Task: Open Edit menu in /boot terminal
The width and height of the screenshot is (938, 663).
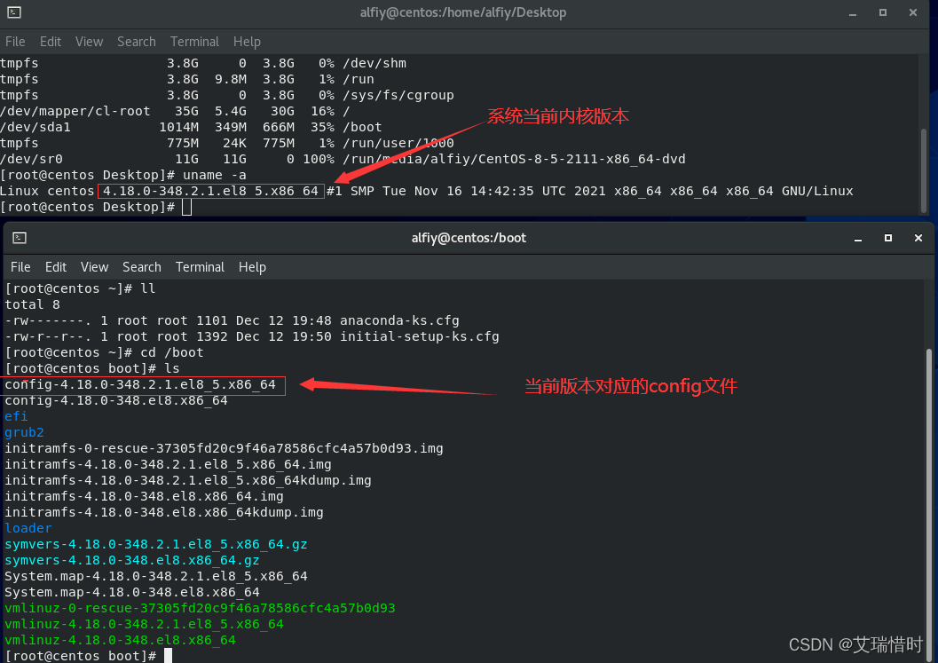Action: coord(56,267)
